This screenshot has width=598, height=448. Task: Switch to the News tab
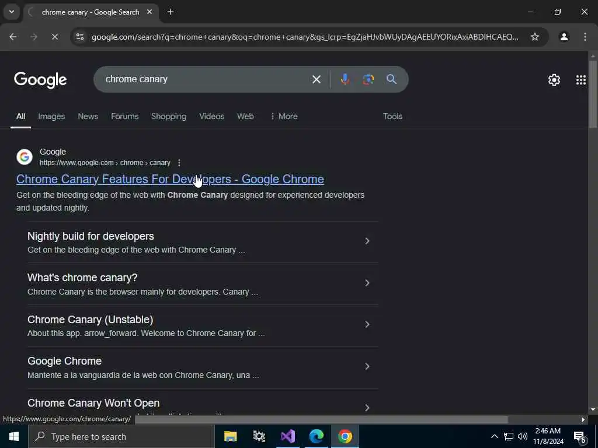pyautogui.click(x=88, y=117)
